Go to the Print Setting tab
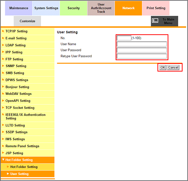Screen dimensions: 188x181 click(x=156, y=8)
